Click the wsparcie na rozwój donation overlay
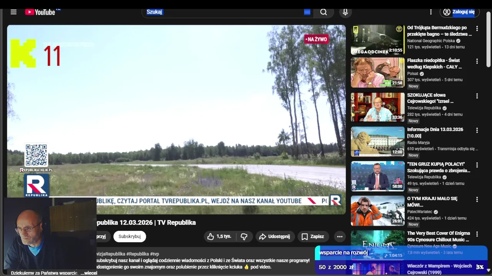The height and width of the screenshot is (276, 492). tap(401, 260)
